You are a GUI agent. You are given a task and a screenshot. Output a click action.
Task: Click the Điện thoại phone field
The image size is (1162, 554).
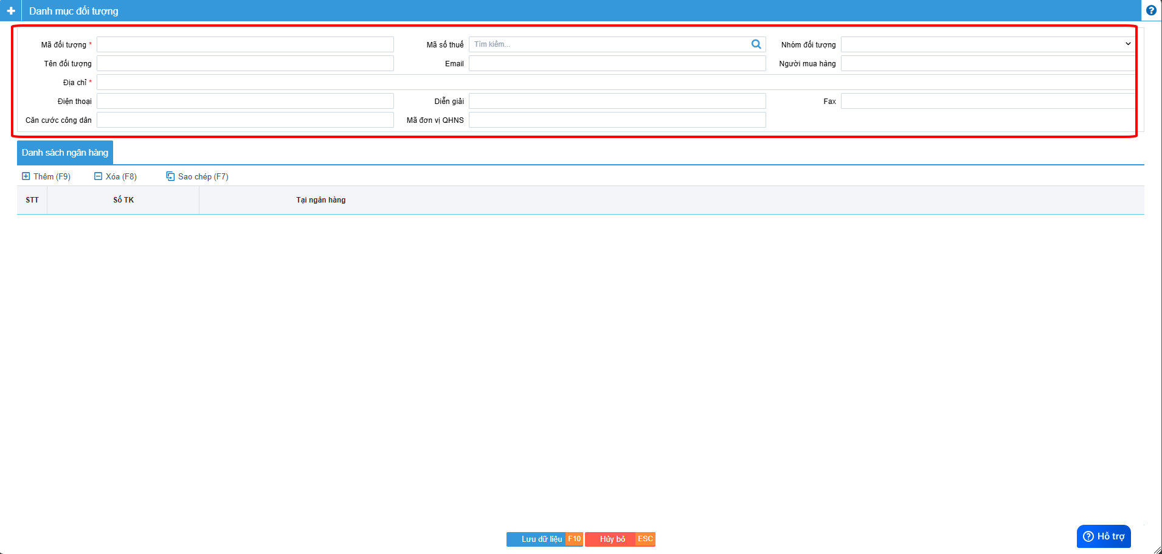point(245,101)
